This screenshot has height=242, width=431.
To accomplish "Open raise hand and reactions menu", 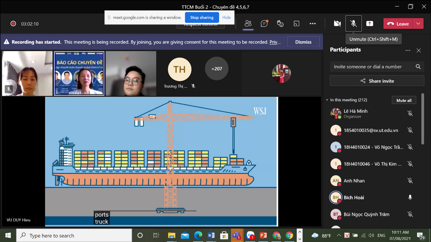I will [280, 24].
